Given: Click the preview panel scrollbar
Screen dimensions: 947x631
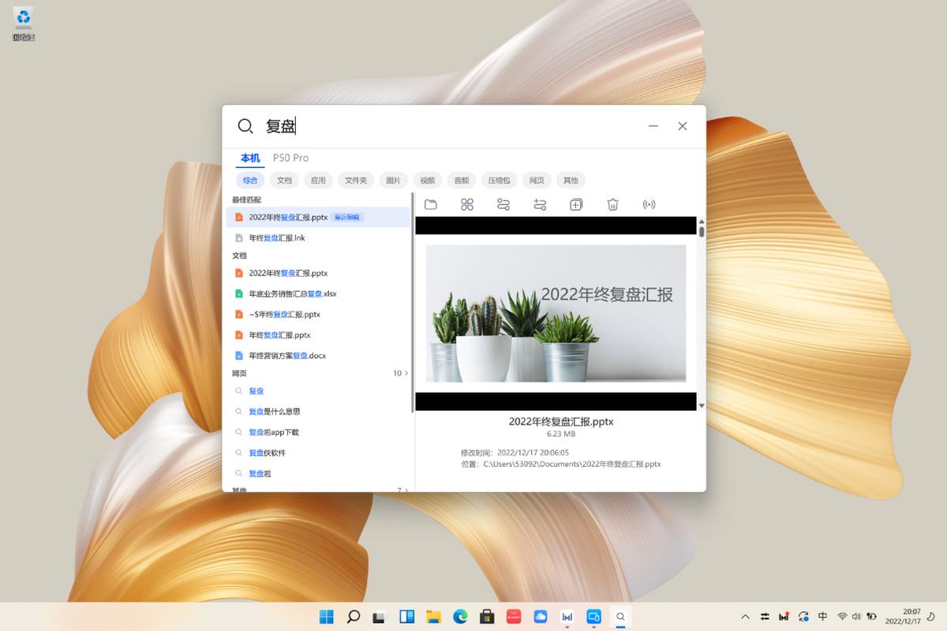Looking at the screenshot, I should pyautogui.click(x=701, y=231).
